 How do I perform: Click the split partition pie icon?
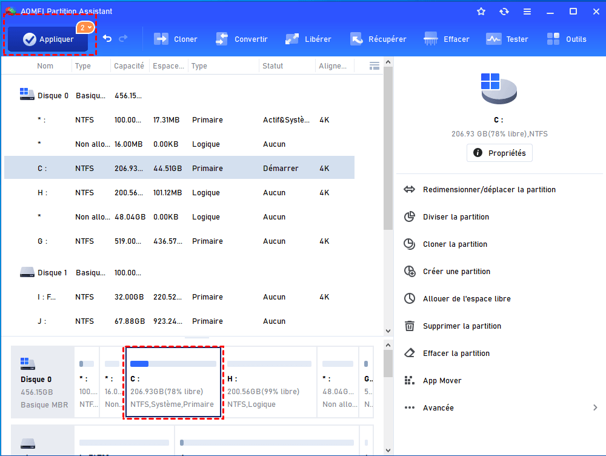click(x=409, y=216)
